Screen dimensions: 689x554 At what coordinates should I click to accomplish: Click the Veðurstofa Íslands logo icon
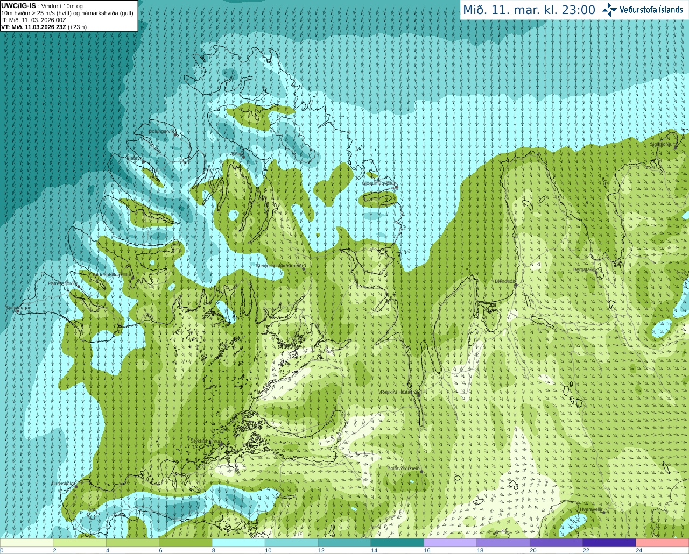coord(609,10)
